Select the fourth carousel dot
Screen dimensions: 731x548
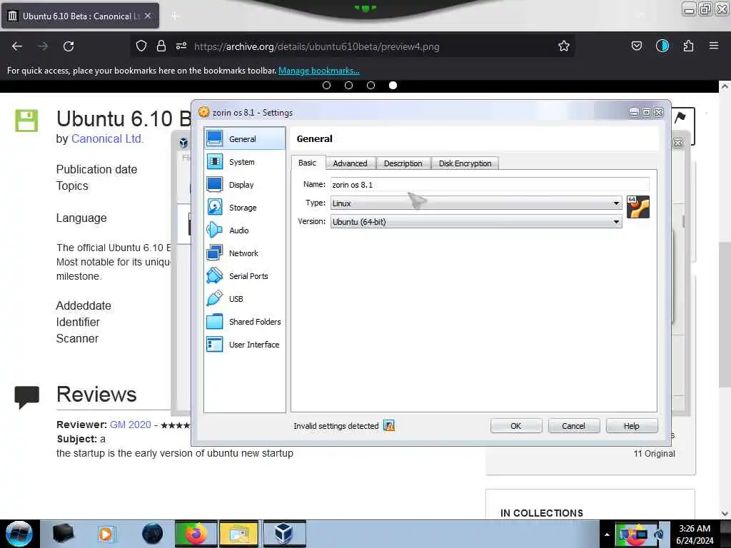tap(393, 86)
